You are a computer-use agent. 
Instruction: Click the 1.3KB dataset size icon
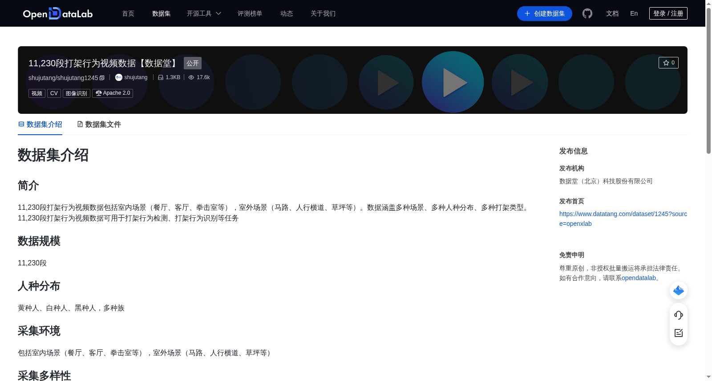tap(161, 77)
